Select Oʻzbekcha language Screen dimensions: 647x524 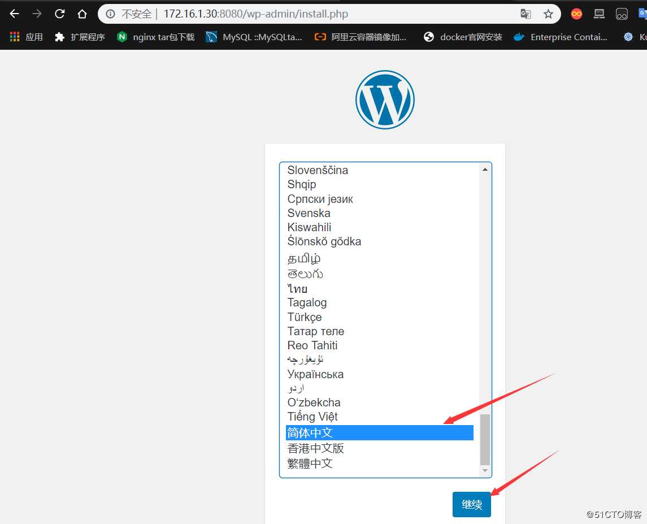(x=380, y=402)
